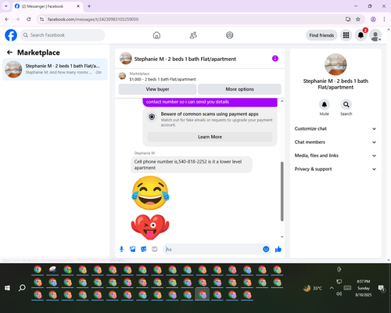
Task: Record a voice clip microphone icon
Action: coord(121,250)
